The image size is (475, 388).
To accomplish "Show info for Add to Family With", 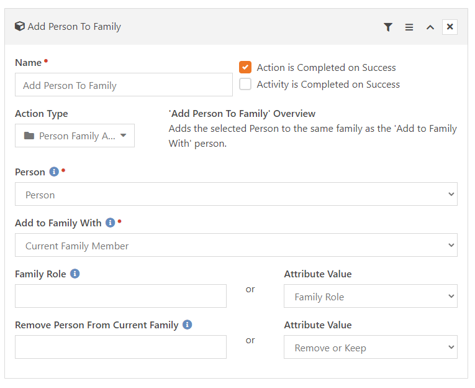I will pos(110,223).
